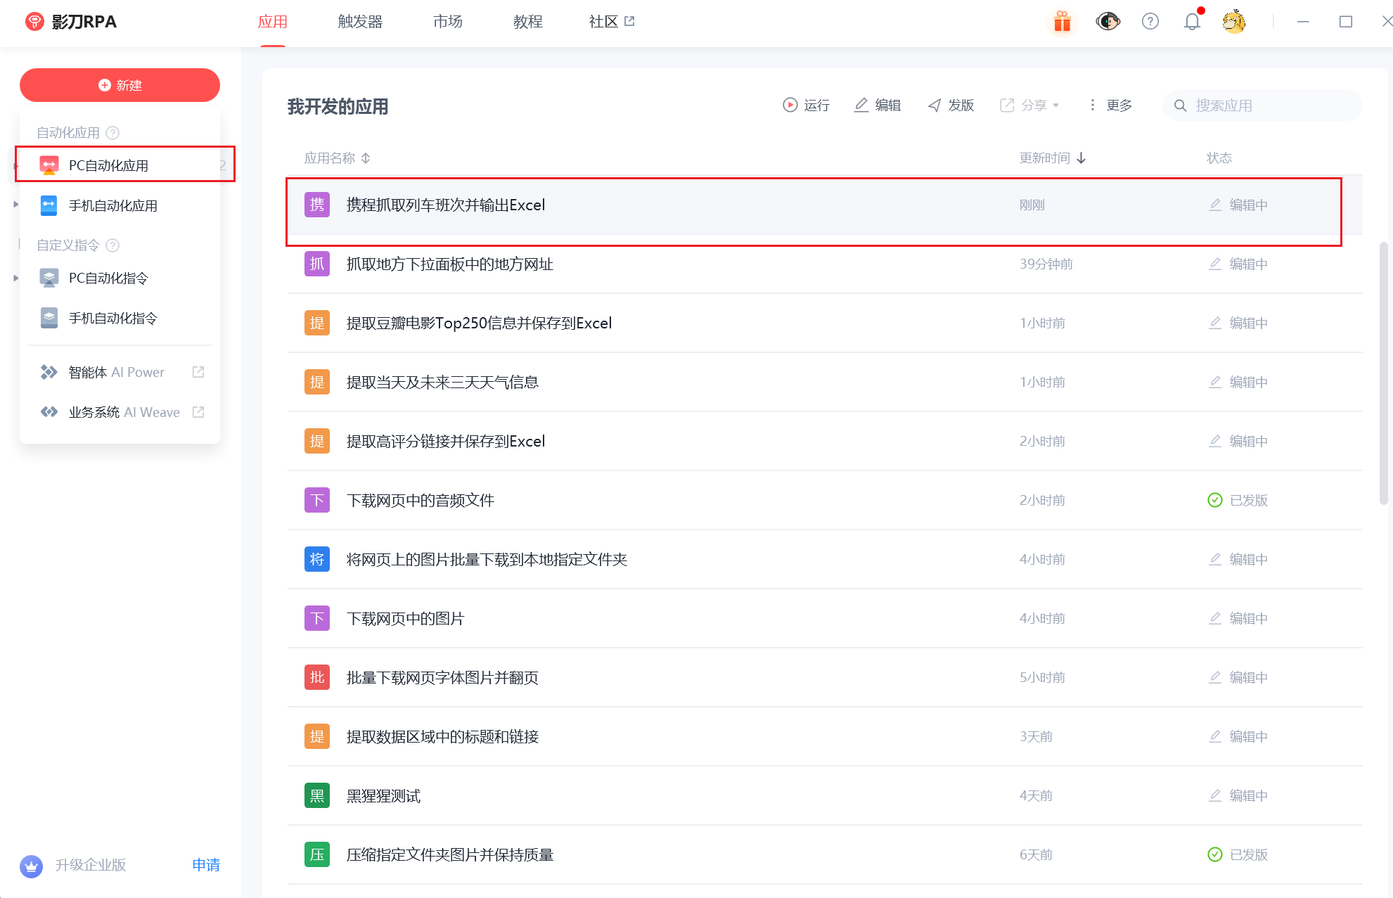Click the vertical scrollbar thumb
1393x898 pixels.
click(x=1383, y=373)
